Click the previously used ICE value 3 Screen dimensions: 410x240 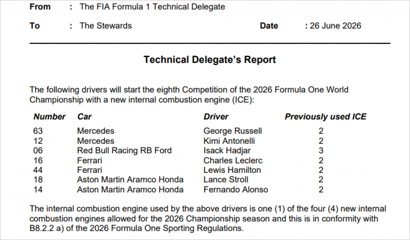(x=321, y=151)
